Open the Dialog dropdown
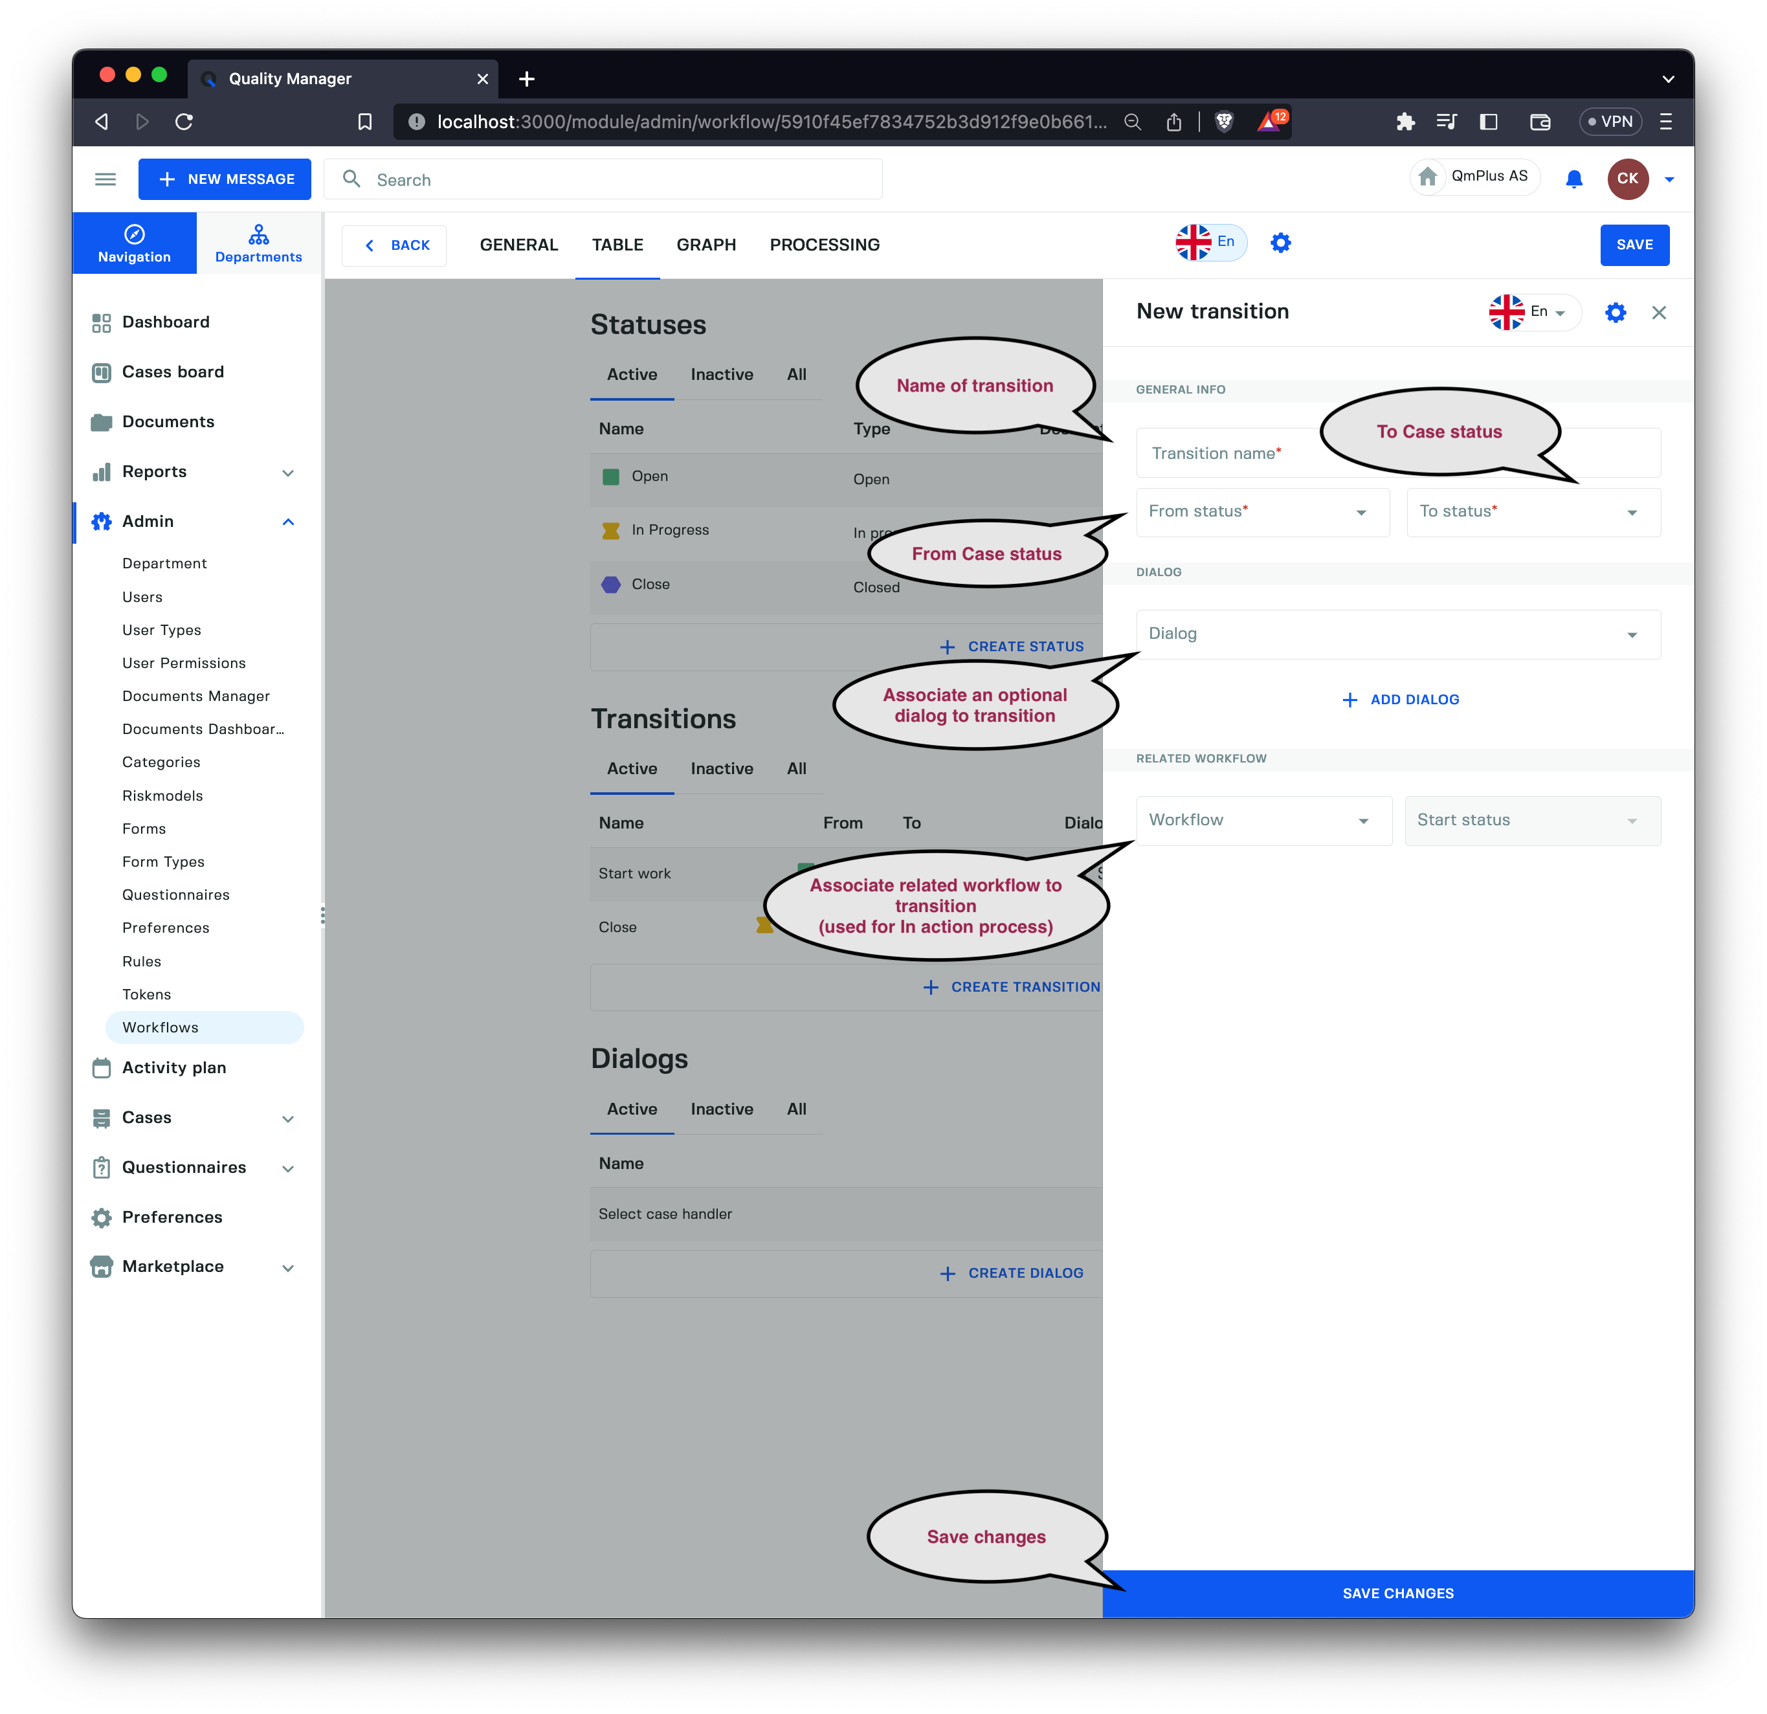The width and height of the screenshot is (1767, 1714). pyautogui.click(x=1398, y=635)
